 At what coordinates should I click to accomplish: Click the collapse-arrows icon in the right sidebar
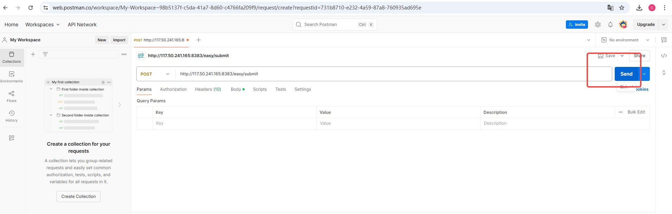point(664,73)
